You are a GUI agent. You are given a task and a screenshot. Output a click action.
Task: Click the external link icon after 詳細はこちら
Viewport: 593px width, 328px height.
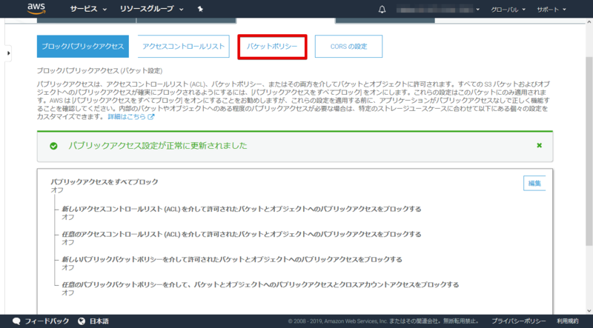coord(151,117)
